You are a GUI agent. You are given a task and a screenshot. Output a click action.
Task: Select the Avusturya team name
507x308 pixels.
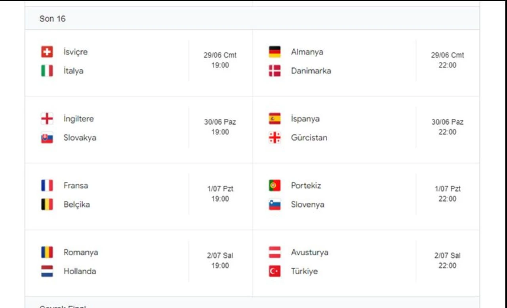(309, 252)
